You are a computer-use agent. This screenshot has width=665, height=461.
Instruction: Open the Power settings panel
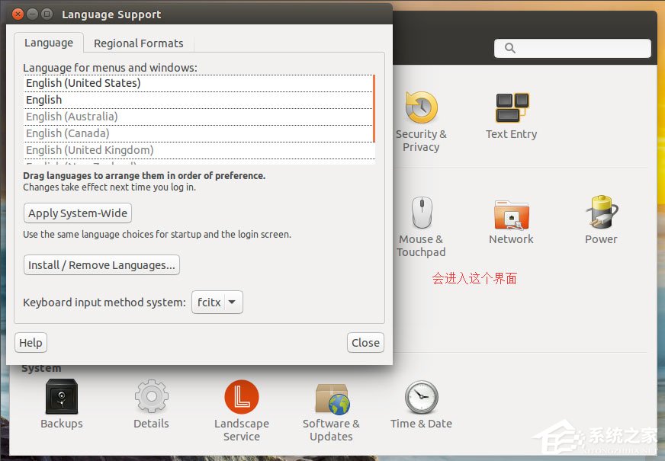[x=600, y=217]
